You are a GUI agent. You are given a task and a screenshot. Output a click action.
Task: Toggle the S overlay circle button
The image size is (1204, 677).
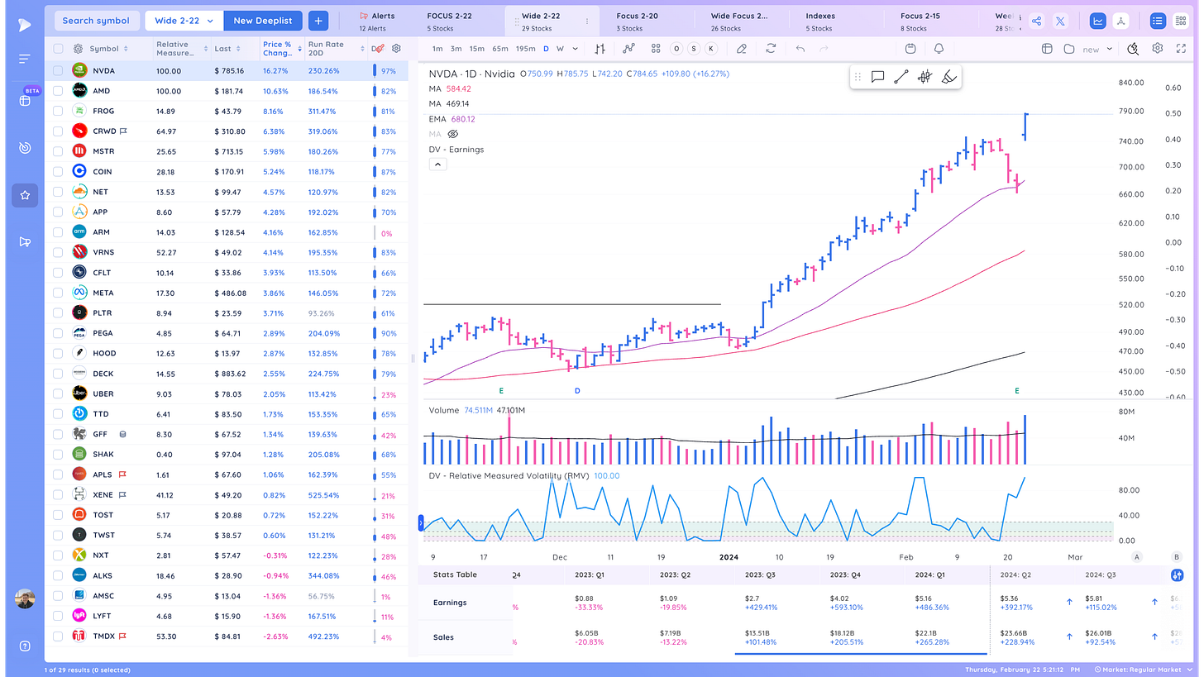pyautogui.click(x=694, y=49)
